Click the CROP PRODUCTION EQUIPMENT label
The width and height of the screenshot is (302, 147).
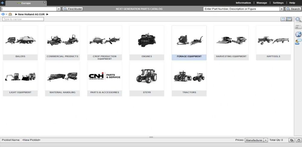click(104, 57)
